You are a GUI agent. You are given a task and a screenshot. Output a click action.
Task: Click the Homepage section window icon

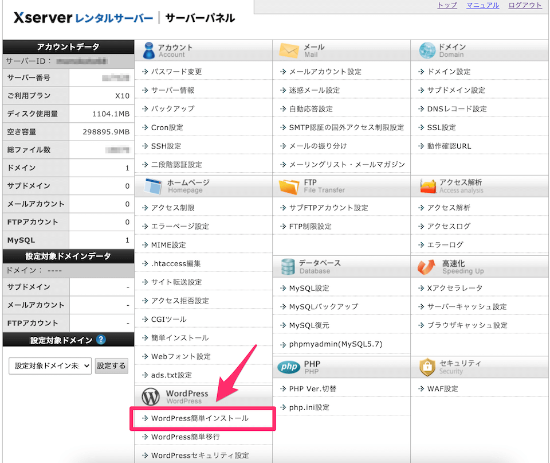152,186
